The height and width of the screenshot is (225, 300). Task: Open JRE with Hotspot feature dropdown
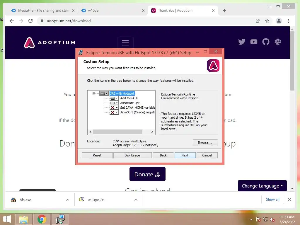point(104,93)
